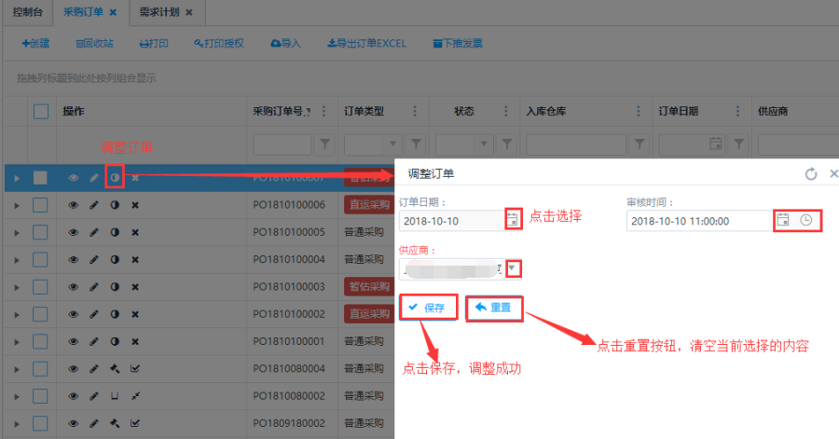The image size is (839, 439).
Task: Click adjust-order icon for PO1810100006
Action: 115,204
